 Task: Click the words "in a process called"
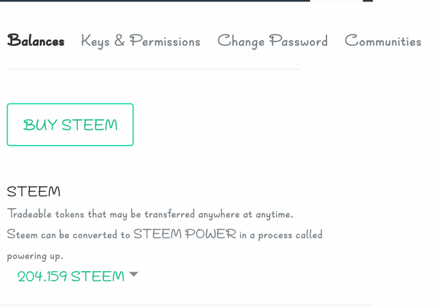point(281,234)
